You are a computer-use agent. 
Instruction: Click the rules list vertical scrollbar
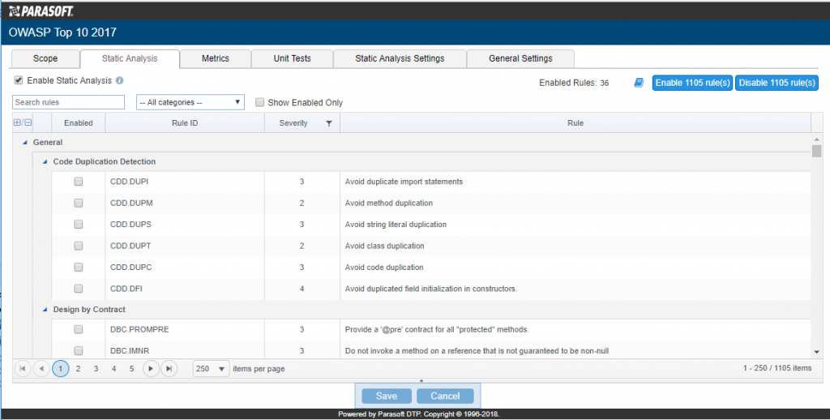click(816, 243)
